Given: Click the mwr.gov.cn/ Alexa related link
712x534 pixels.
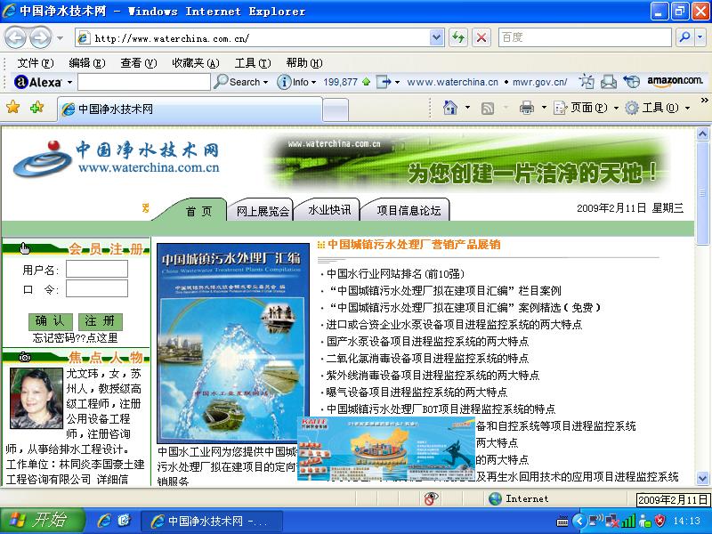Looking at the screenshot, I should (x=539, y=82).
